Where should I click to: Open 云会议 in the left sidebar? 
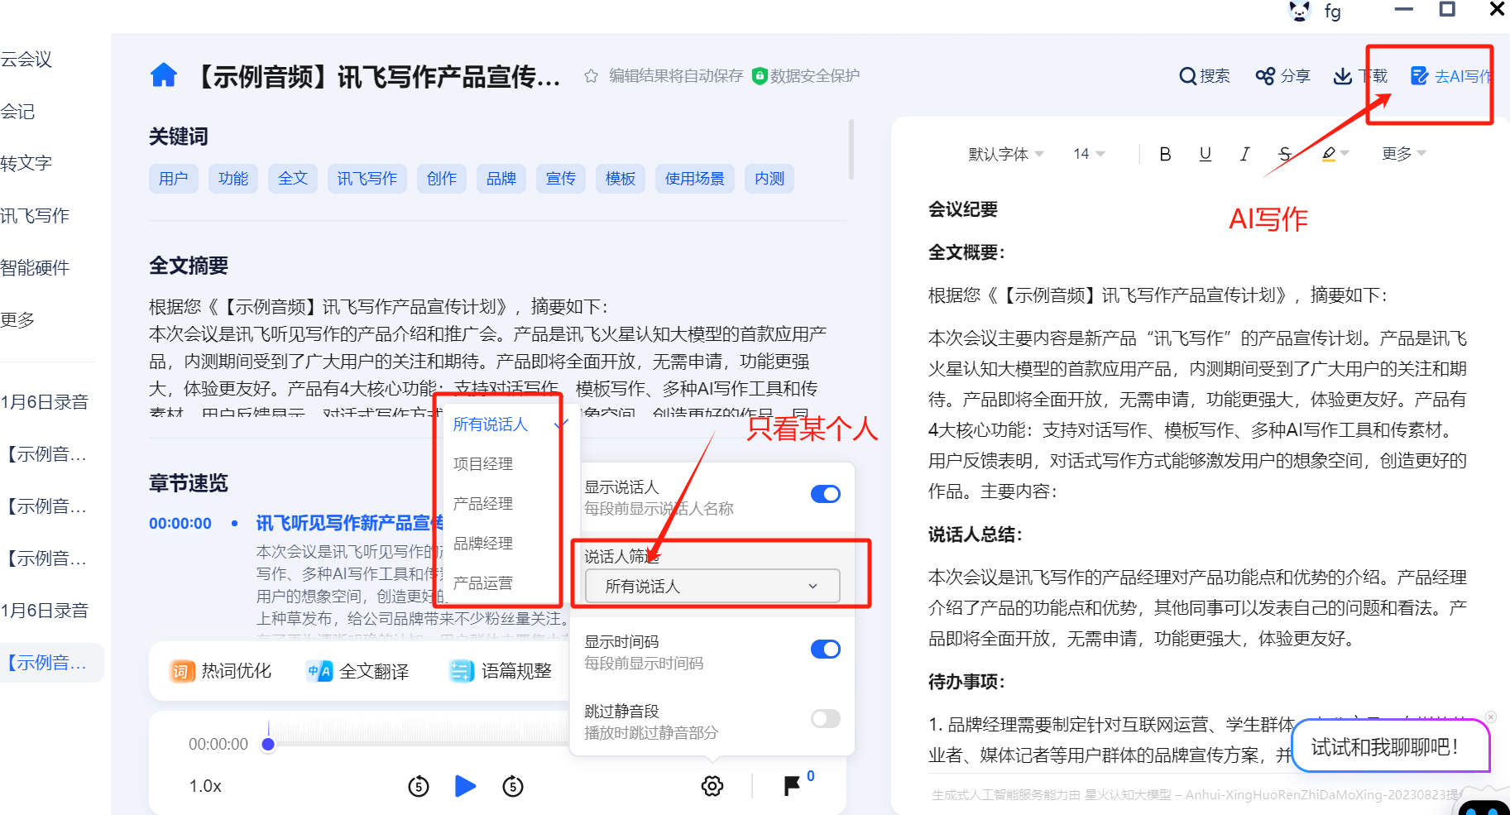[26, 60]
